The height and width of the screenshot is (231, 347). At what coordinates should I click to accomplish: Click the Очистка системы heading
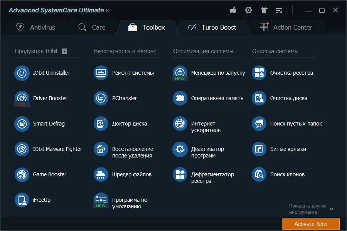coord(275,51)
